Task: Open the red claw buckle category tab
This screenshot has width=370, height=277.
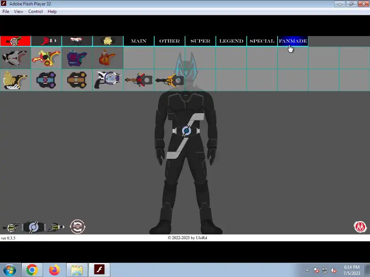Action: [x=46, y=41]
